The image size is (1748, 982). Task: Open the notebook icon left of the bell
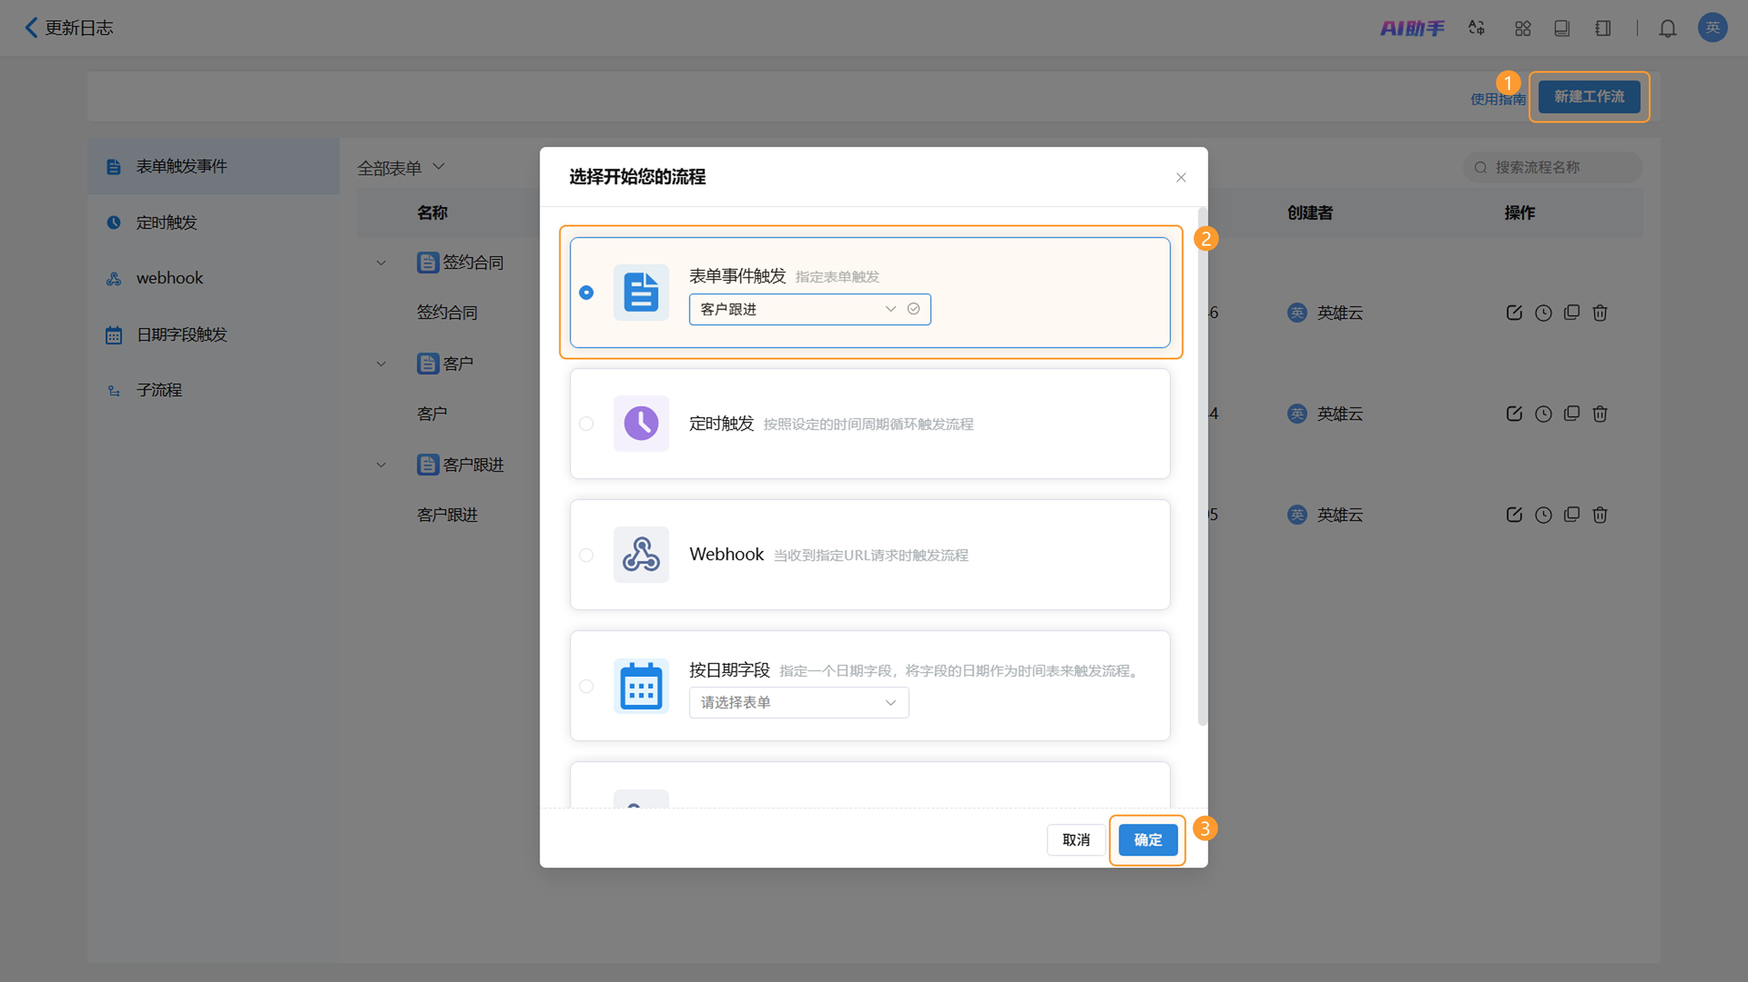coord(1603,28)
